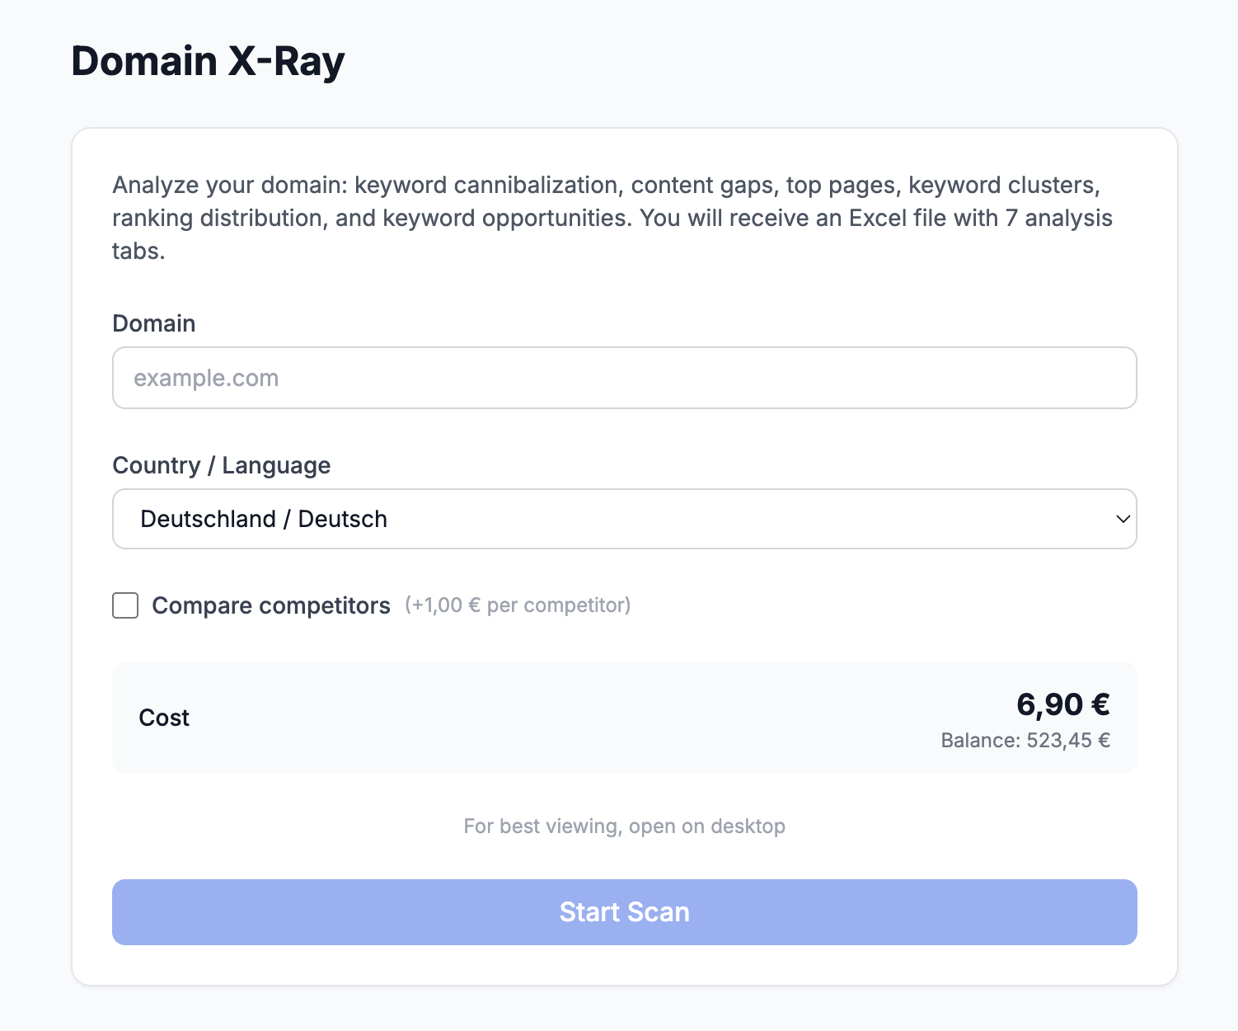Click the Domain X-Ray page heading
Screen dimensions: 1238x1031
pyautogui.click(x=208, y=61)
